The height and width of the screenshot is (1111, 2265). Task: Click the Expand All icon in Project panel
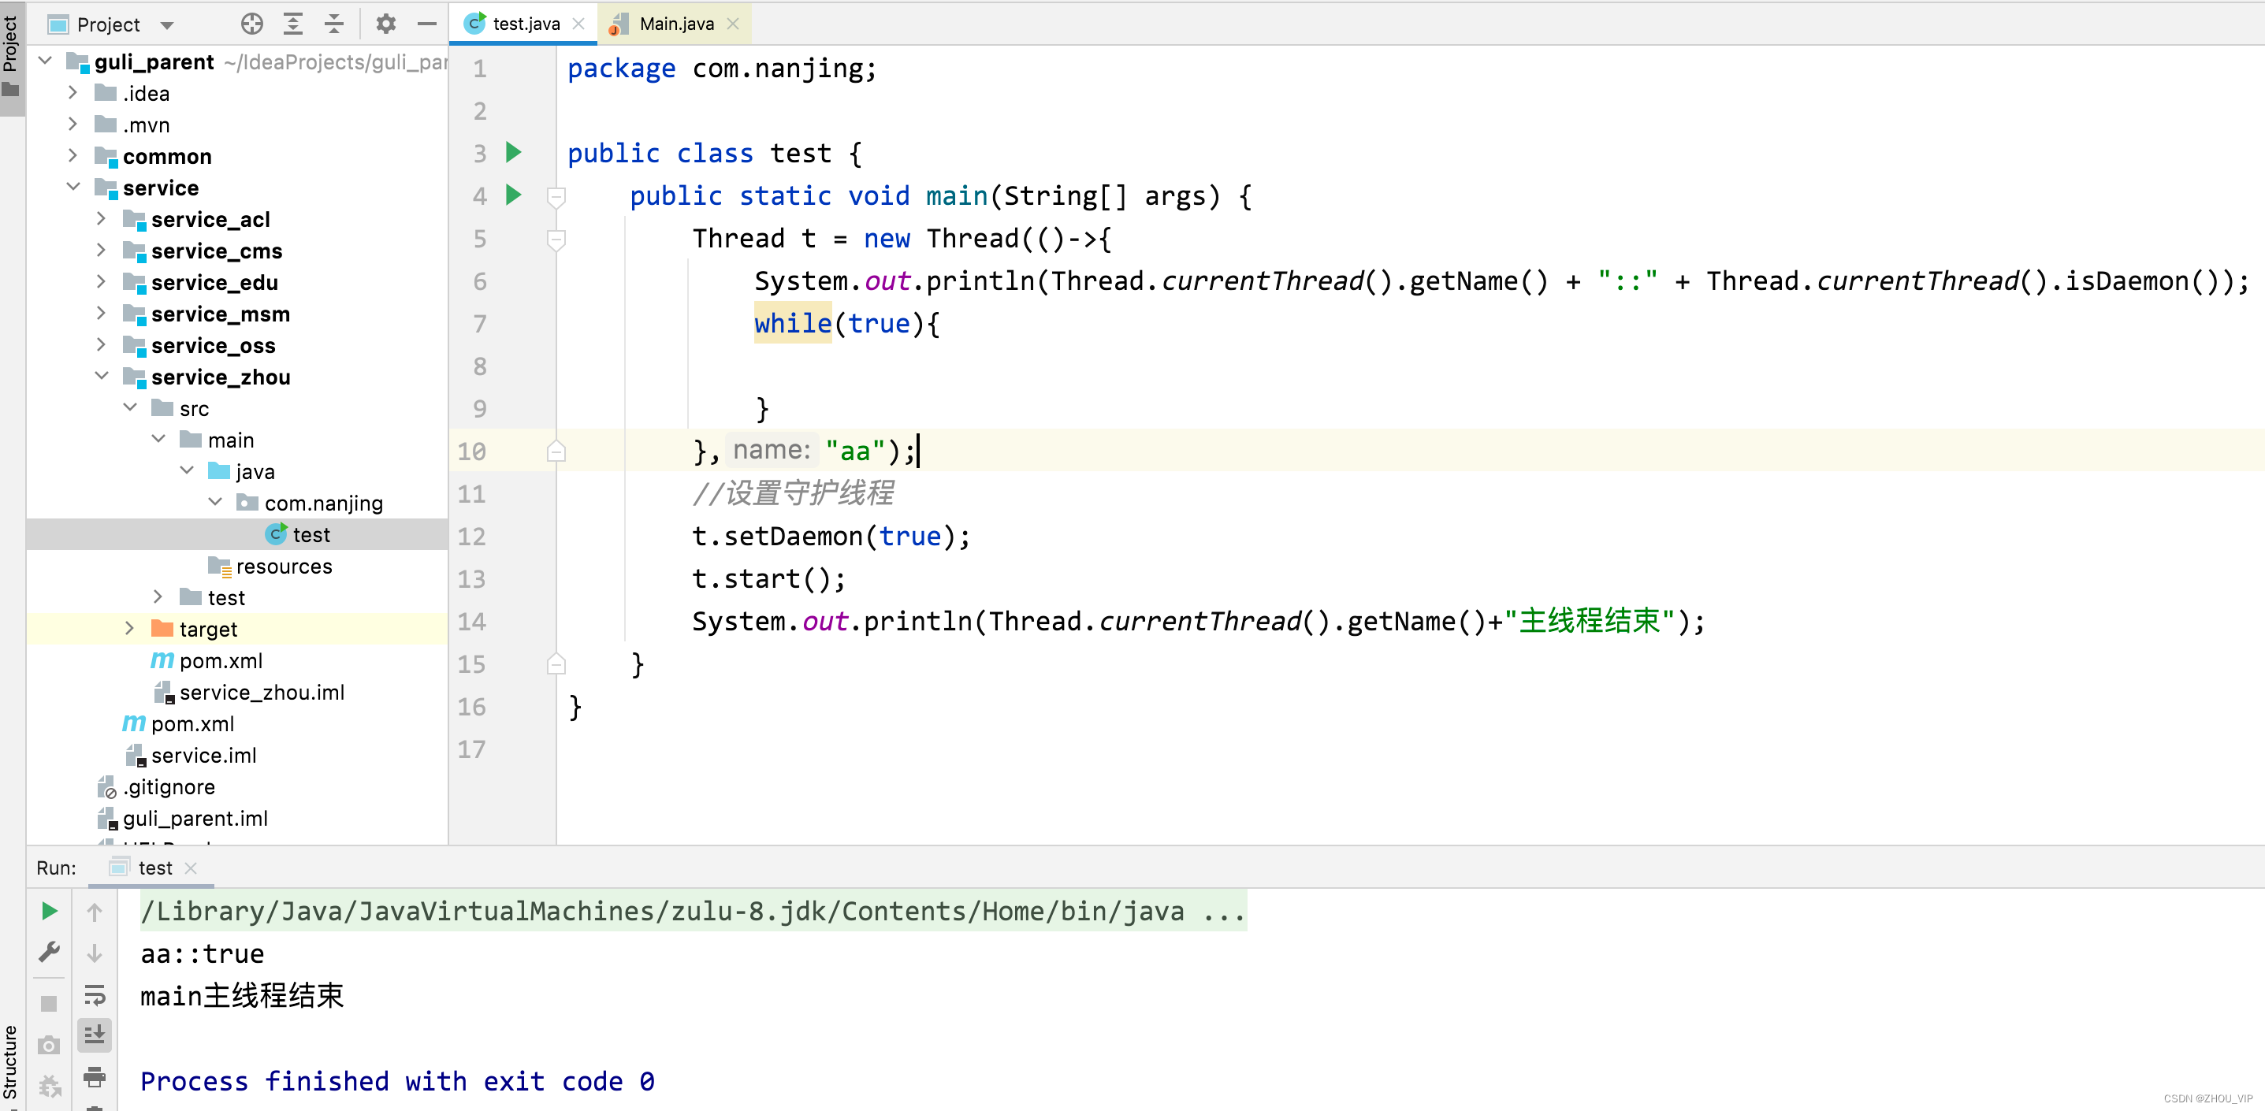click(x=293, y=24)
